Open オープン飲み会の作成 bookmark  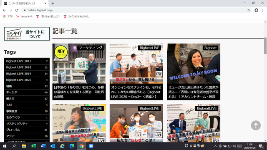click(77, 17)
